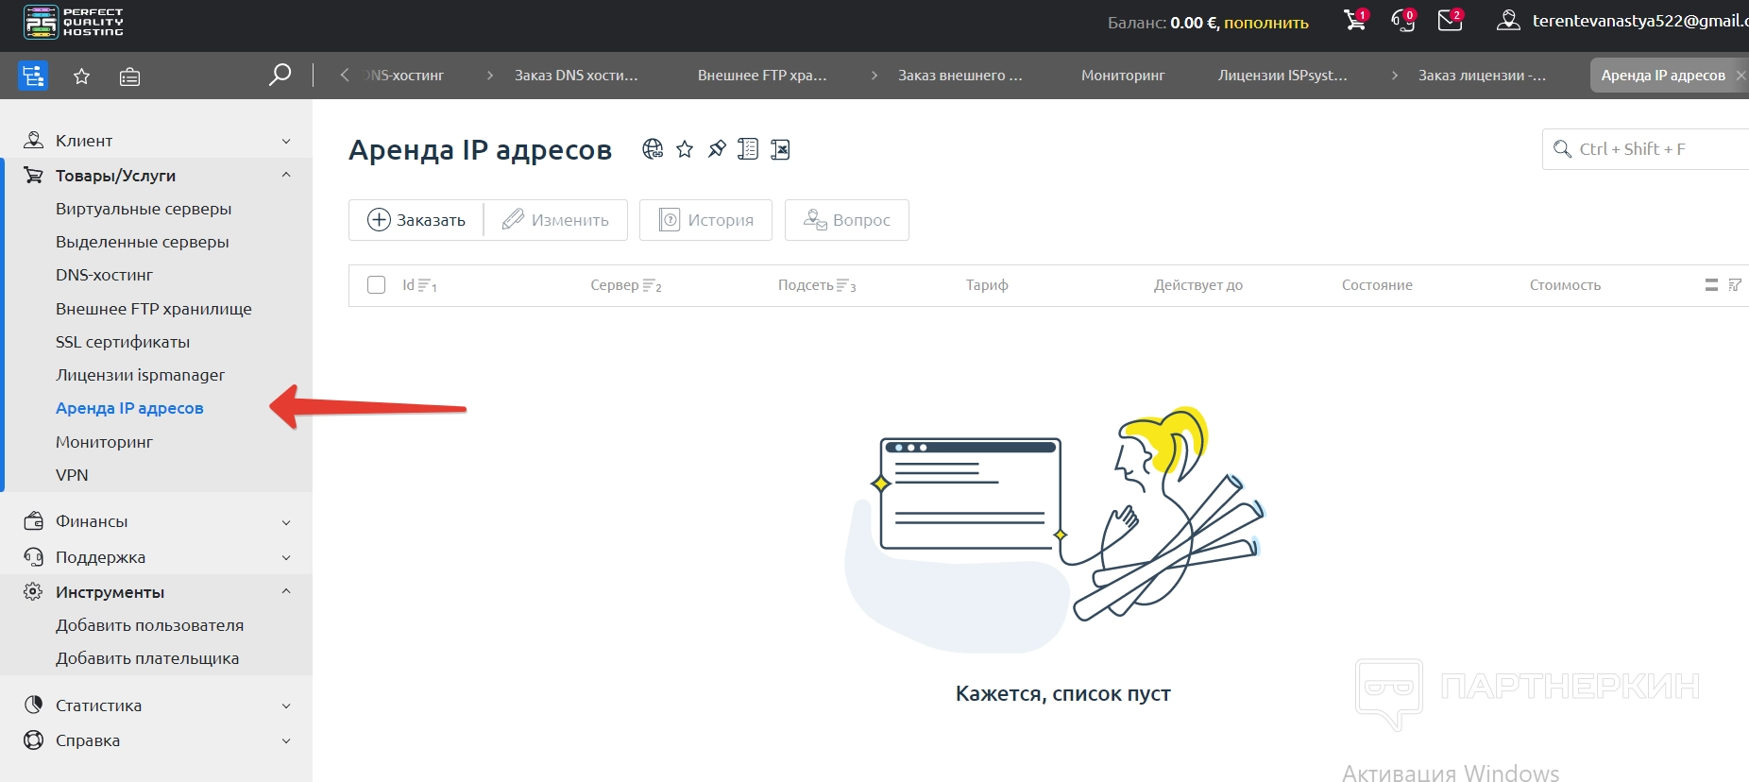This screenshot has height=782, width=1749.
Task: Open Лицензии ispmanager in sidebar
Action: [140, 375]
